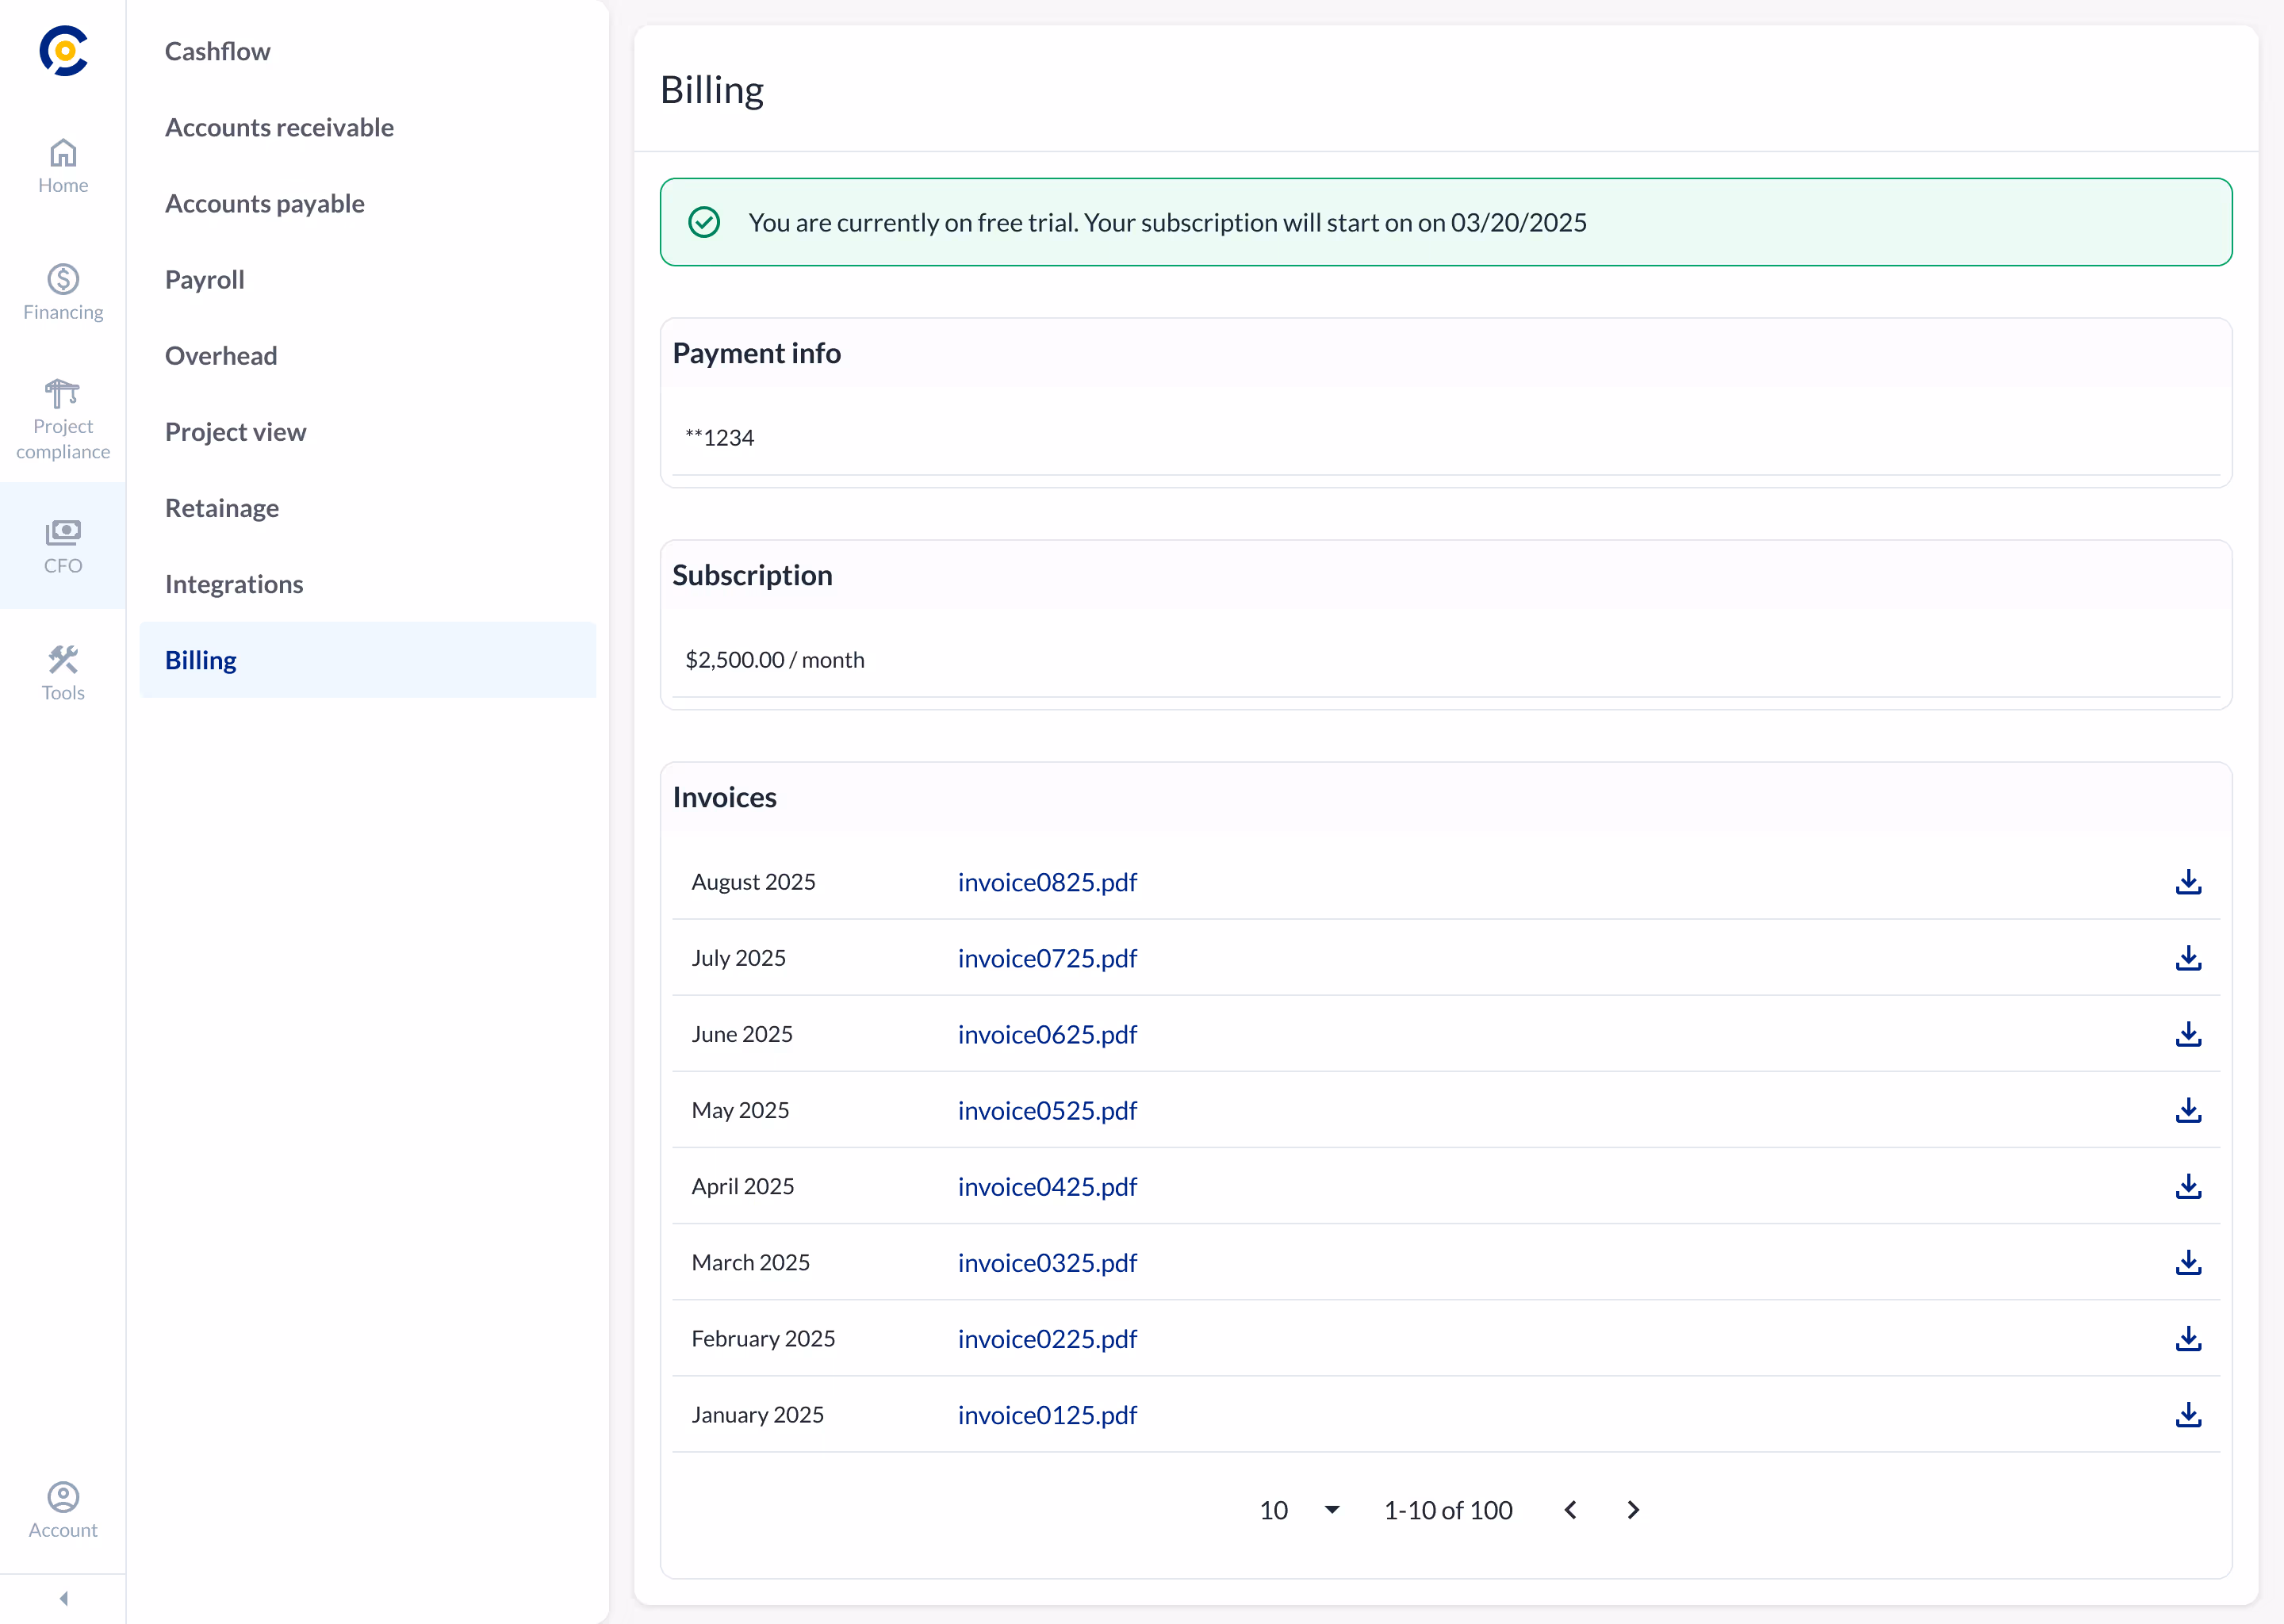
Task: Select the Billing menu item
Action: [x=367, y=660]
